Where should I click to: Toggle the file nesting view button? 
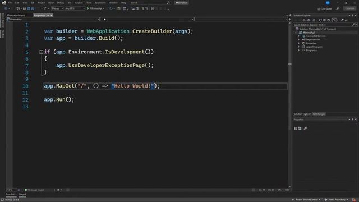pos(334,20)
